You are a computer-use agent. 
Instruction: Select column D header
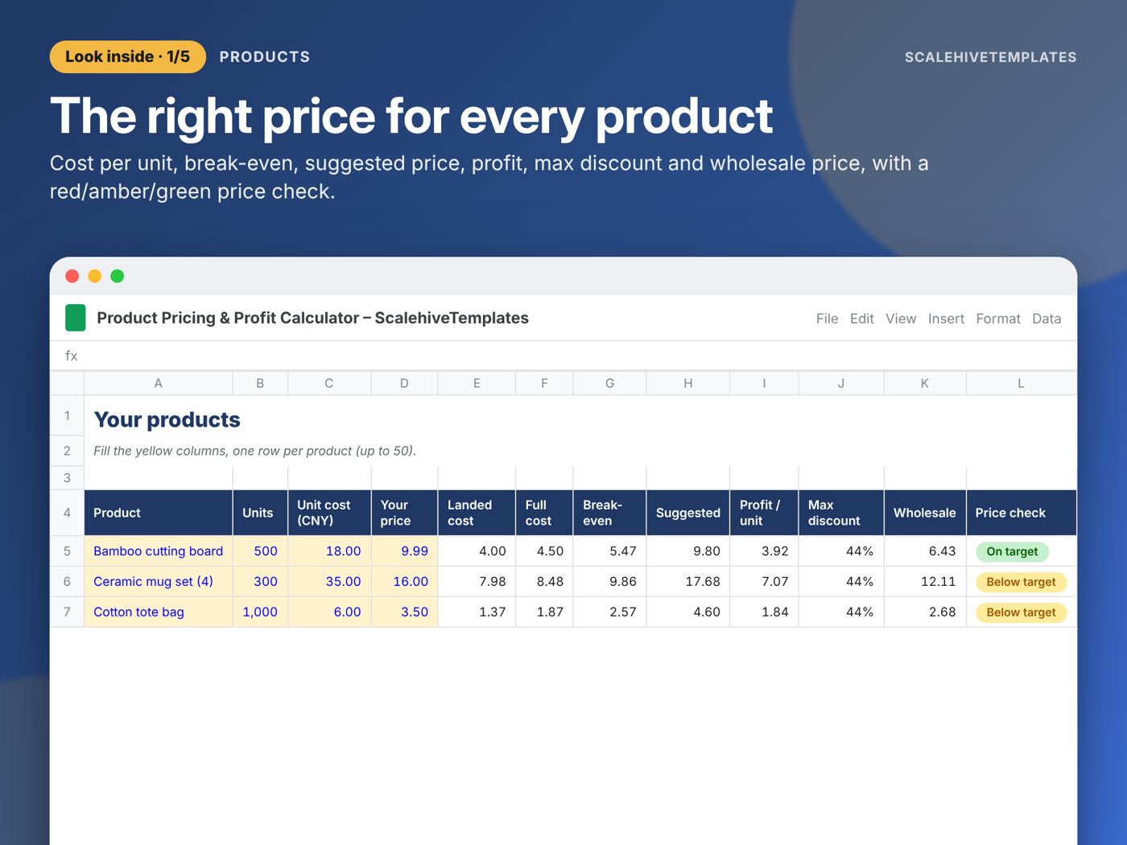point(404,383)
